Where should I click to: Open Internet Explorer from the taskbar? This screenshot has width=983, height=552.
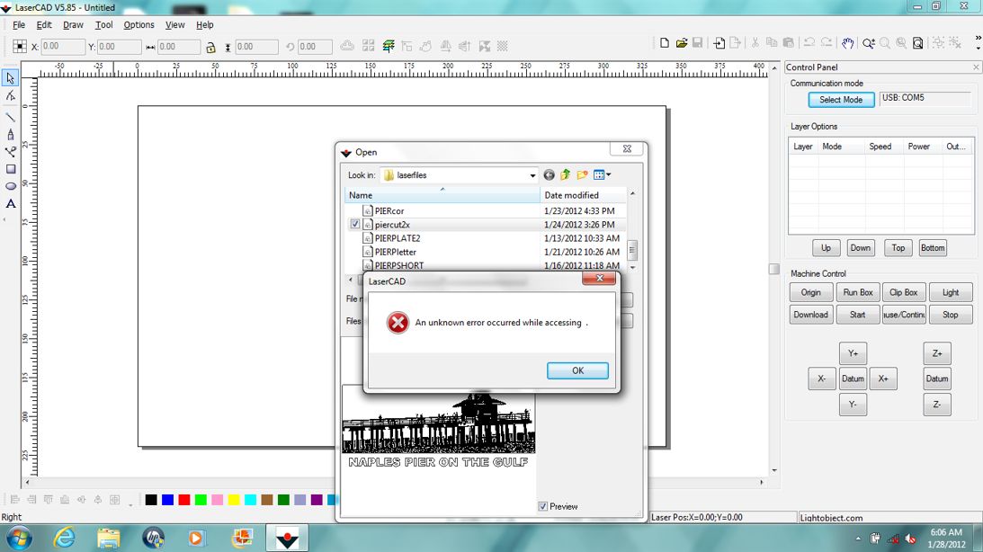pyautogui.click(x=64, y=538)
